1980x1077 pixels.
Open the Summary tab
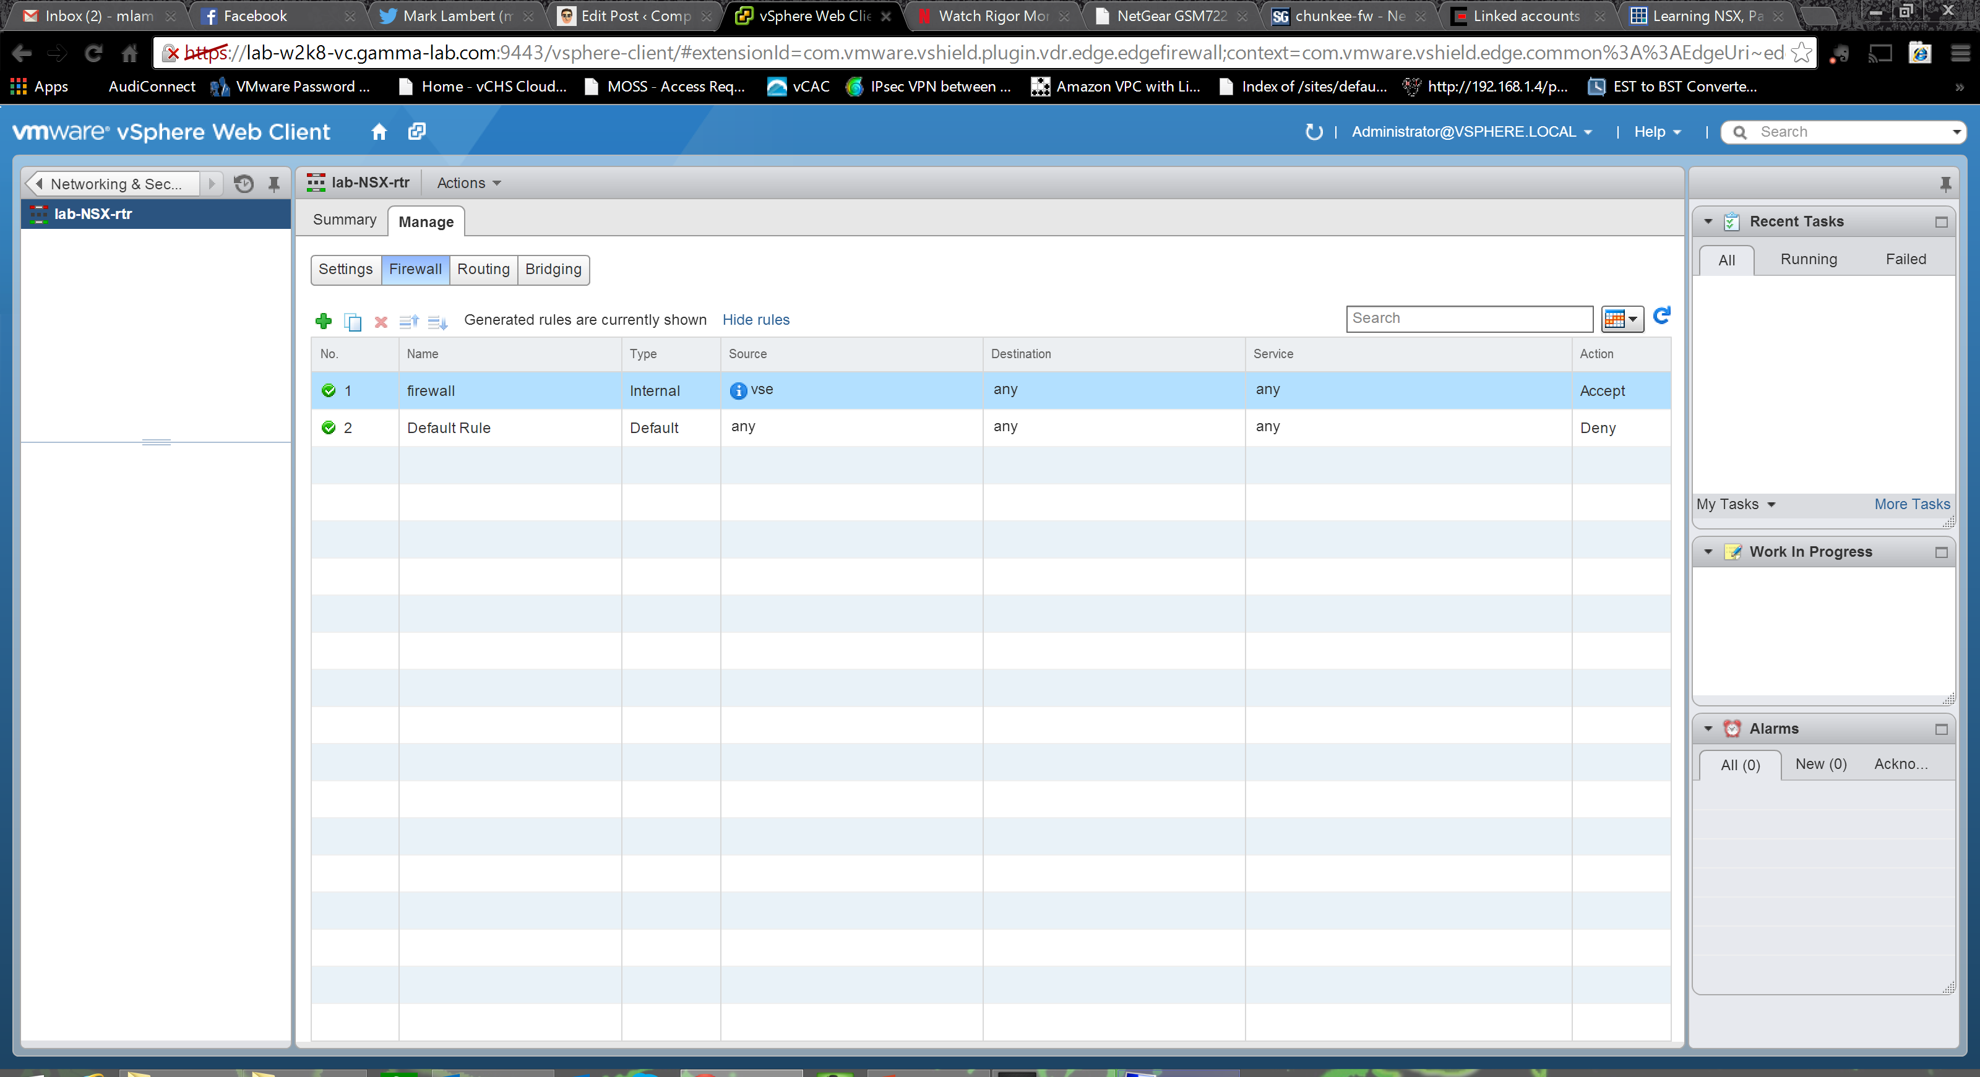(345, 220)
